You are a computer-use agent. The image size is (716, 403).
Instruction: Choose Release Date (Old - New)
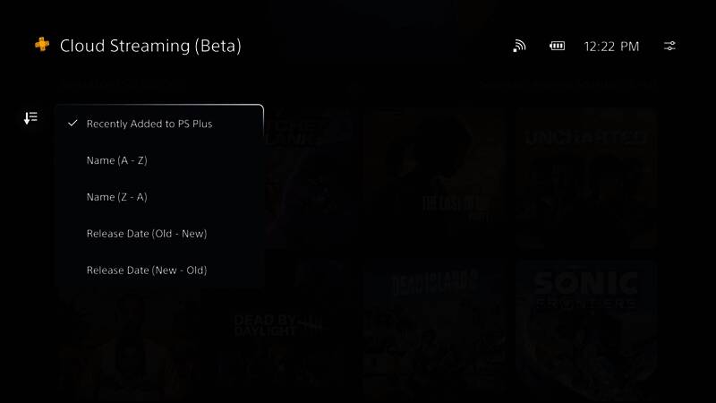click(x=159, y=234)
